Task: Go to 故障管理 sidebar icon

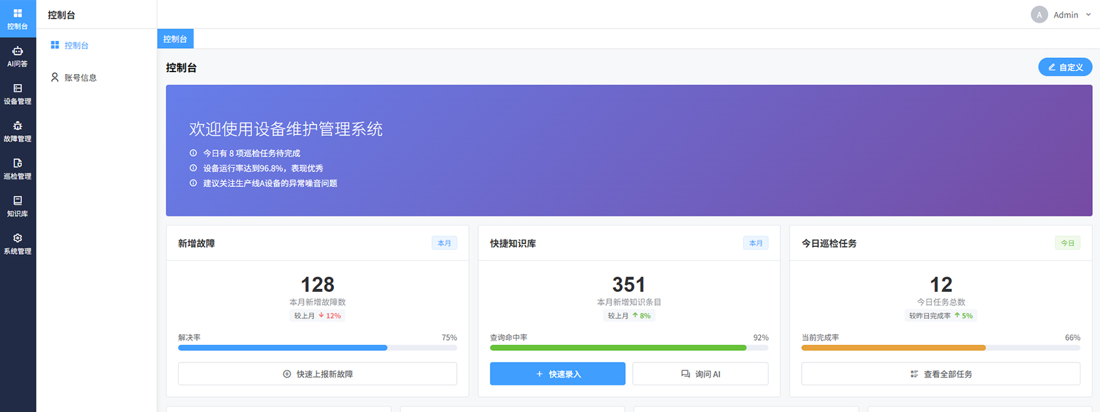Action: 18,131
